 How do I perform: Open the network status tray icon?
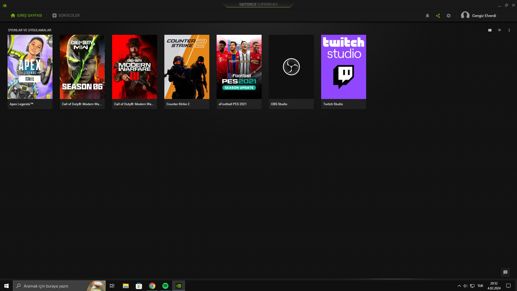tap(472, 286)
